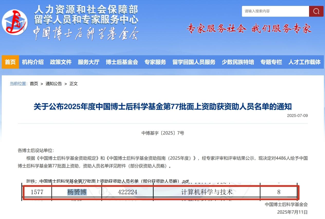
Task: Open the 机构介绍 menu item
Action: click(33, 62)
